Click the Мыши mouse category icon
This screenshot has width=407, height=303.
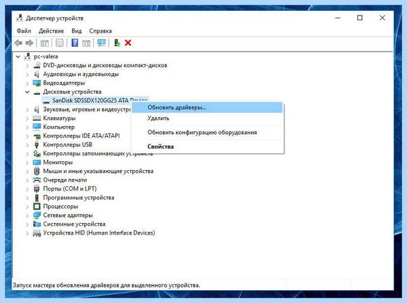[x=37, y=171]
